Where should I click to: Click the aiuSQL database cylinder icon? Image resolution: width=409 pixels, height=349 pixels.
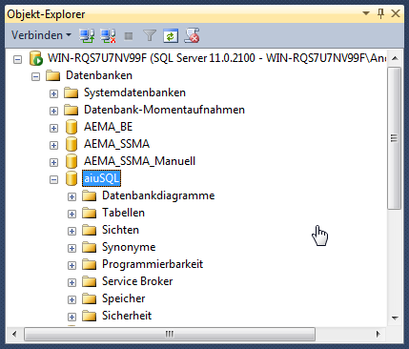pos(72,178)
